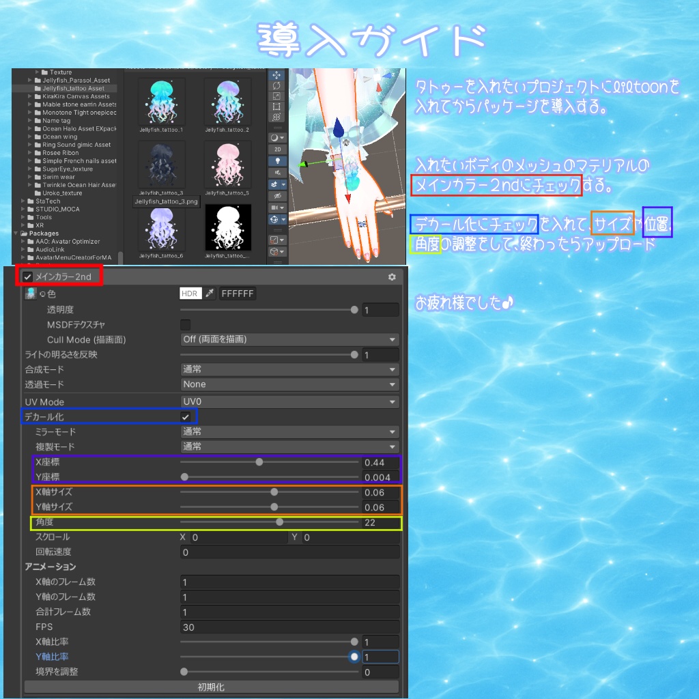Image resolution: width=699 pixels, height=699 pixels.
Task: Click the hex color field FFFFFF
Action: 238,294
